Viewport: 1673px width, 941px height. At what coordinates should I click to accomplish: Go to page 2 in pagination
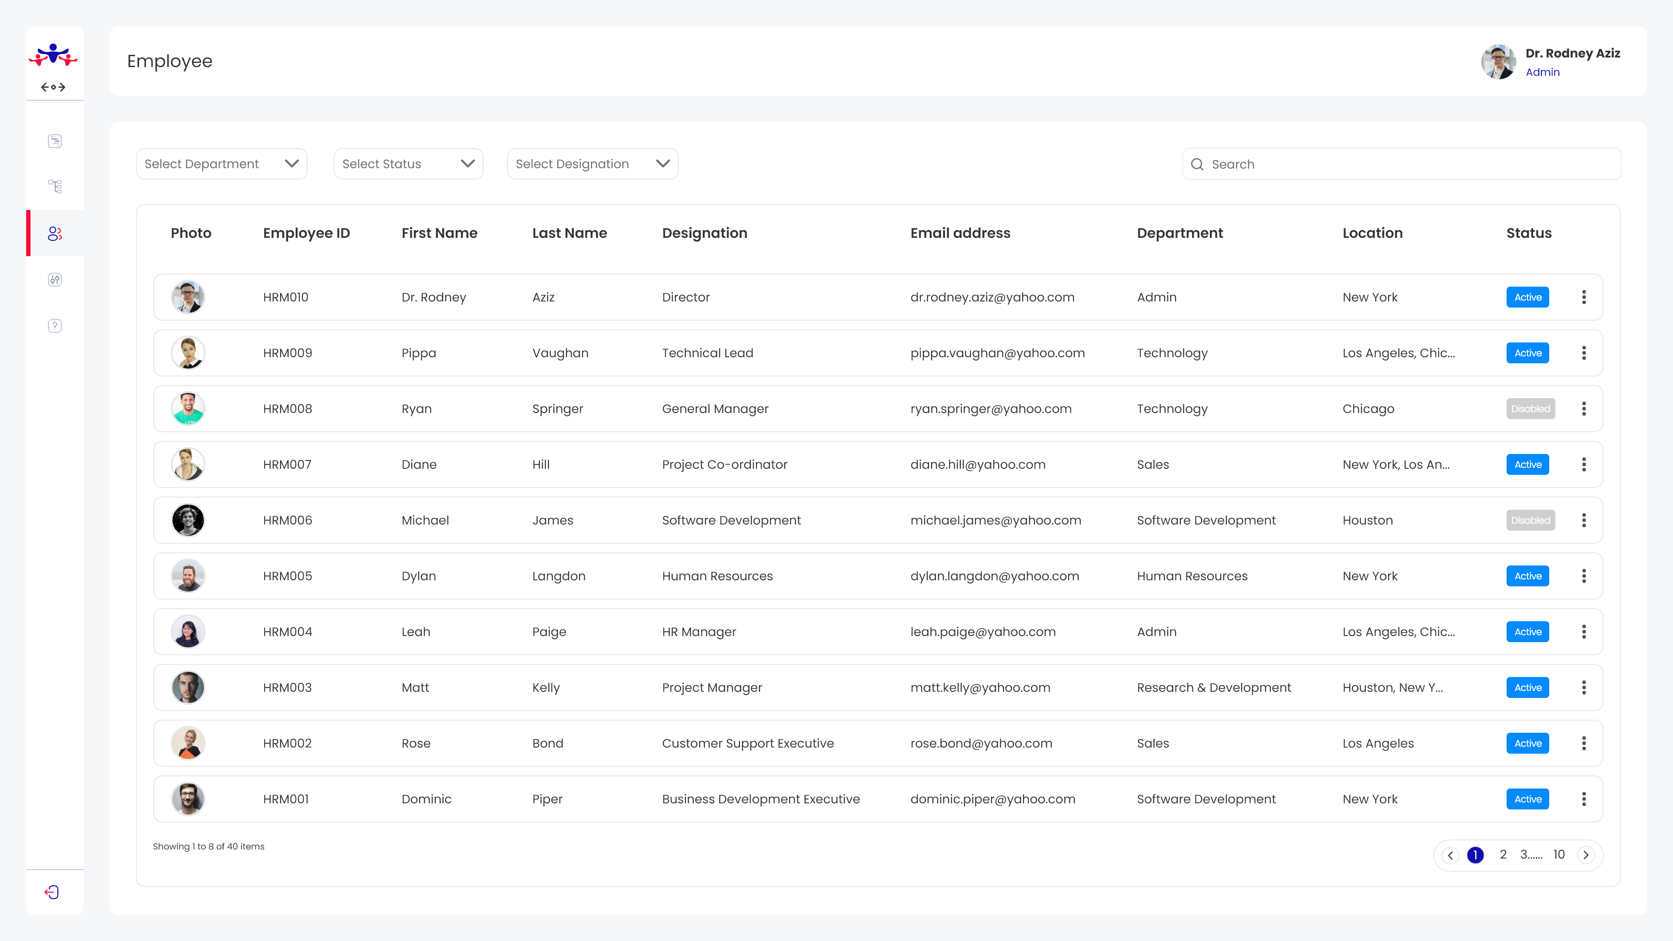point(1503,855)
